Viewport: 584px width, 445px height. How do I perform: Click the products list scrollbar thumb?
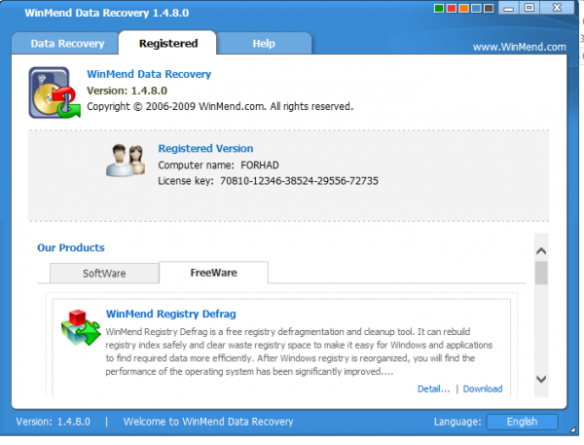click(x=541, y=273)
